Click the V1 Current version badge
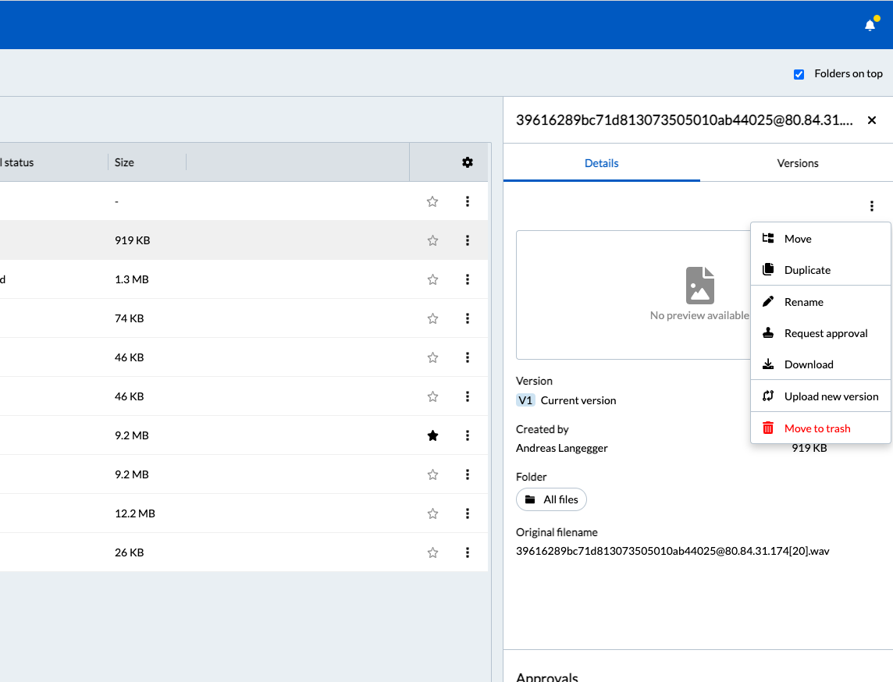This screenshot has height=682, width=893. point(525,400)
